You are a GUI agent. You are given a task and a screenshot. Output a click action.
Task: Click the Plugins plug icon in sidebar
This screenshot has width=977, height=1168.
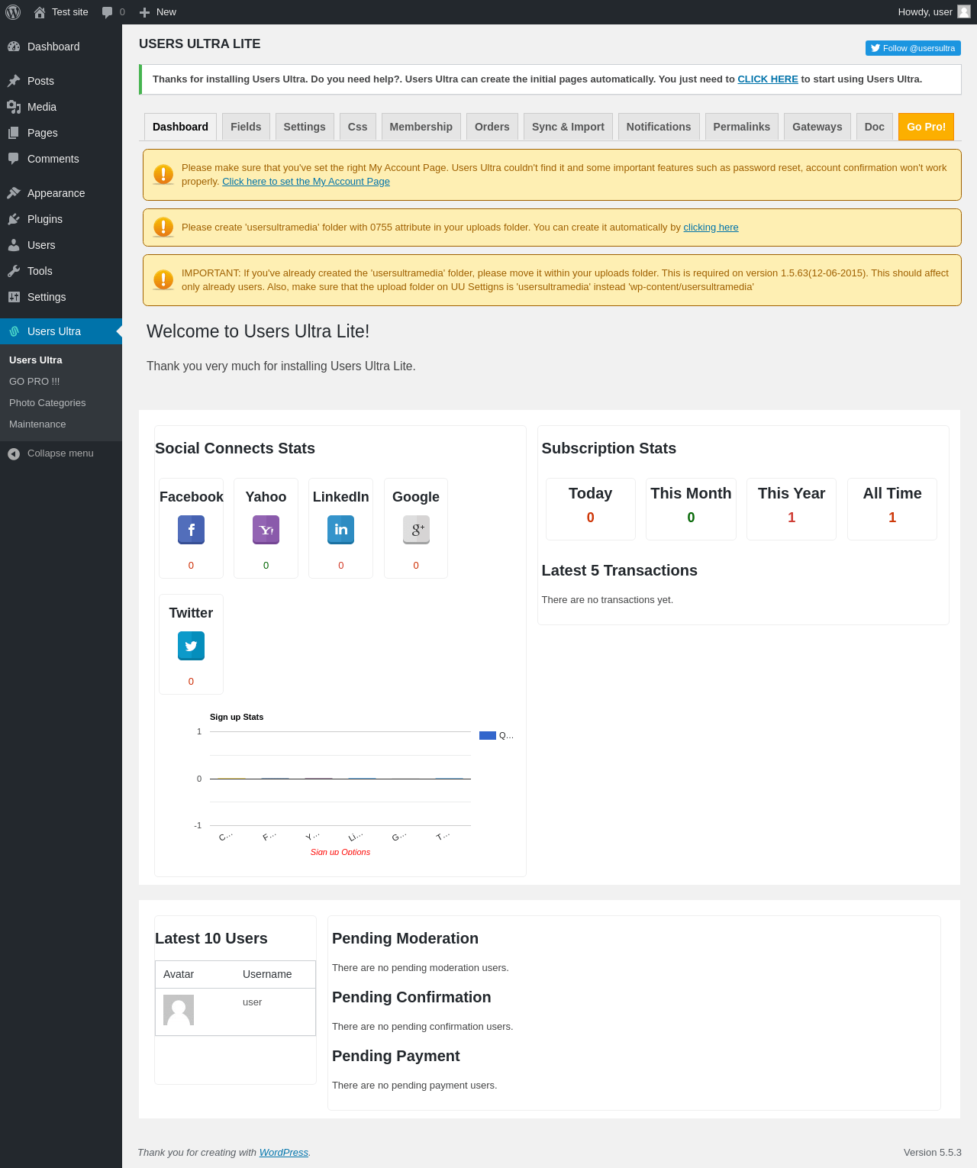14,219
